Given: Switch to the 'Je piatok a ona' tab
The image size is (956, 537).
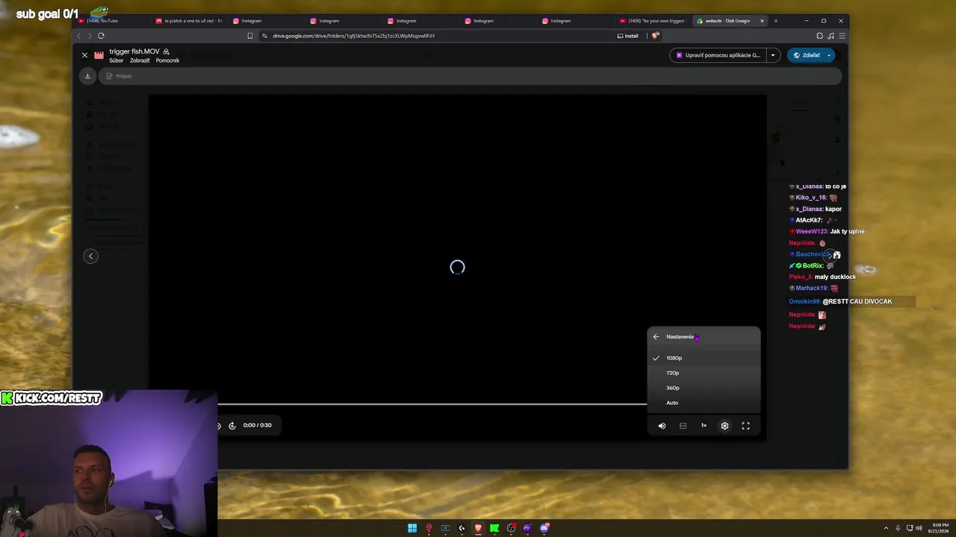Looking at the screenshot, I should coord(188,21).
